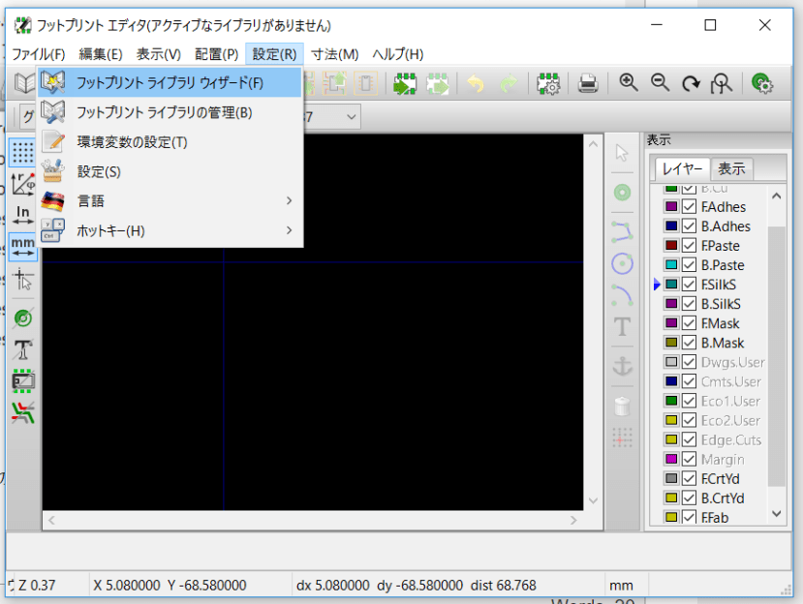The height and width of the screenshot is (604, 803).
Task: Open the grid size dropdown
Action: point(351,117)
